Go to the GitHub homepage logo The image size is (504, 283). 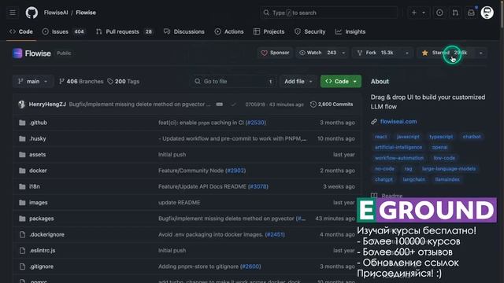pos(31,13)
